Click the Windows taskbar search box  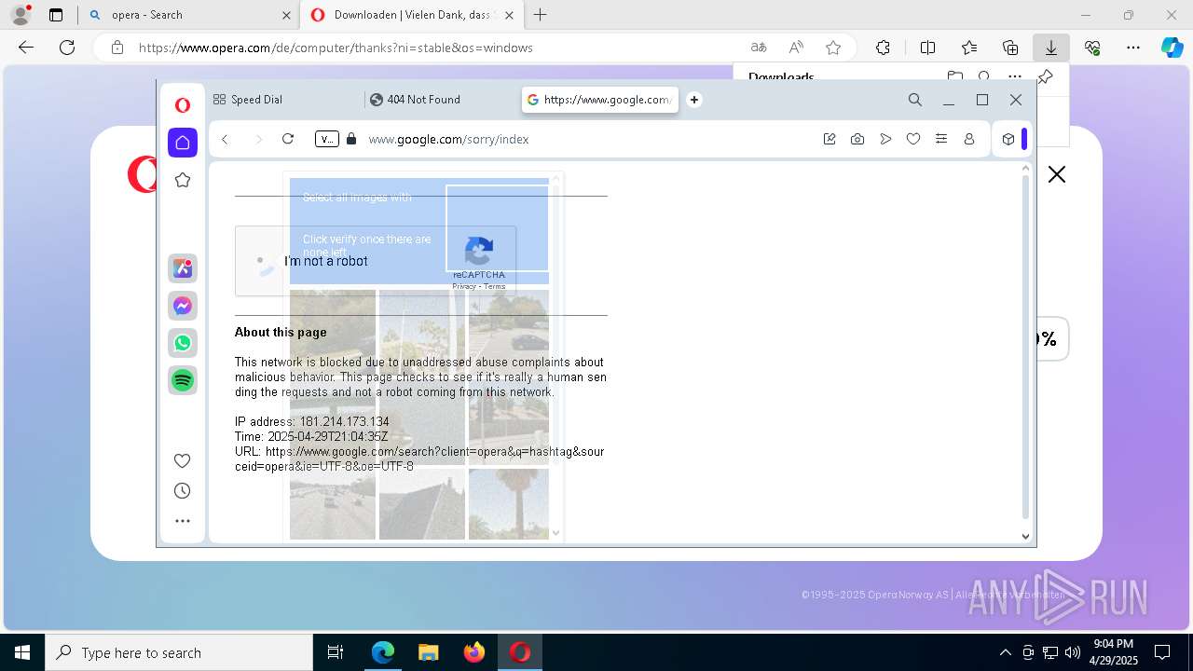(x=179, y=652)
